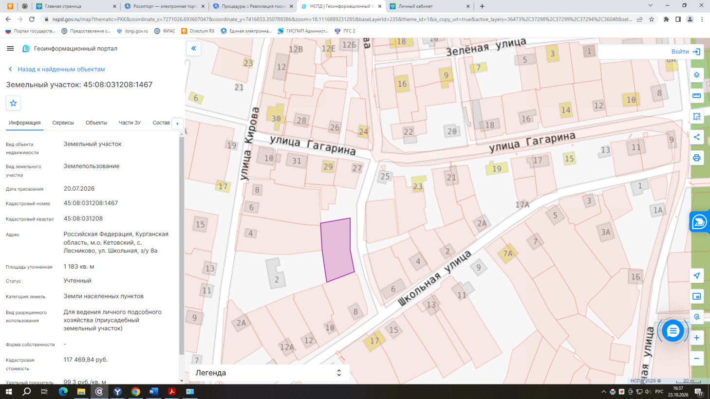Click the highlighted purple parcel on map

337,250
